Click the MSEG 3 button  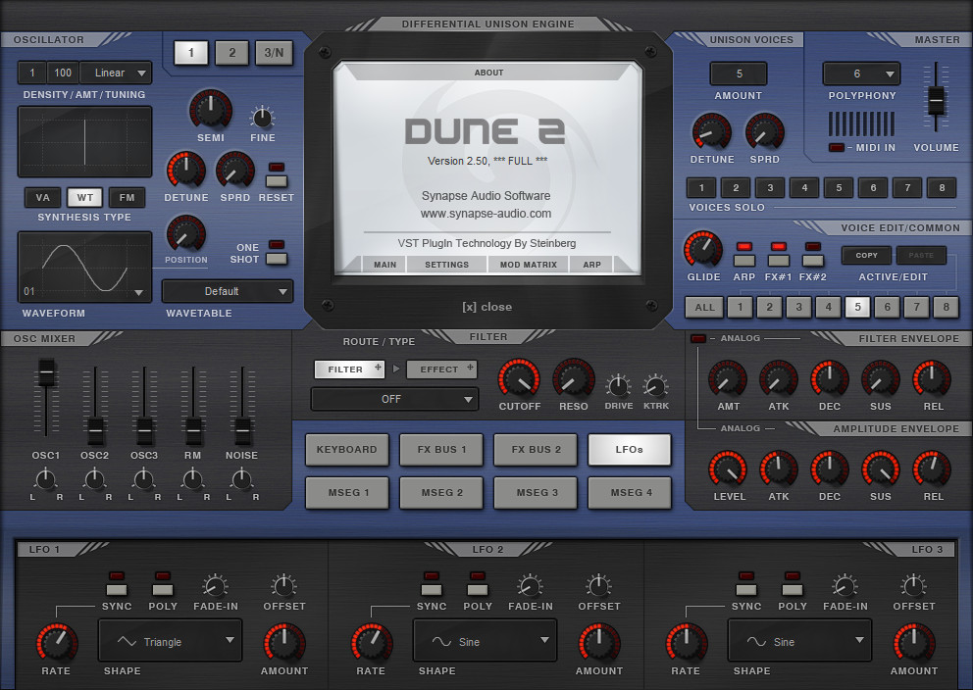pyautogui.click(x=537, y=493)
